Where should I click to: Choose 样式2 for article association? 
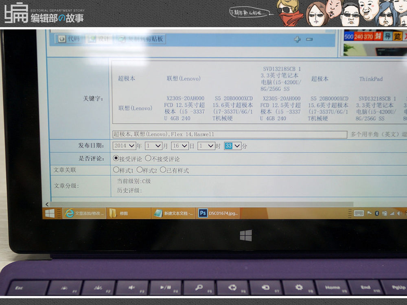pos(140,170)
